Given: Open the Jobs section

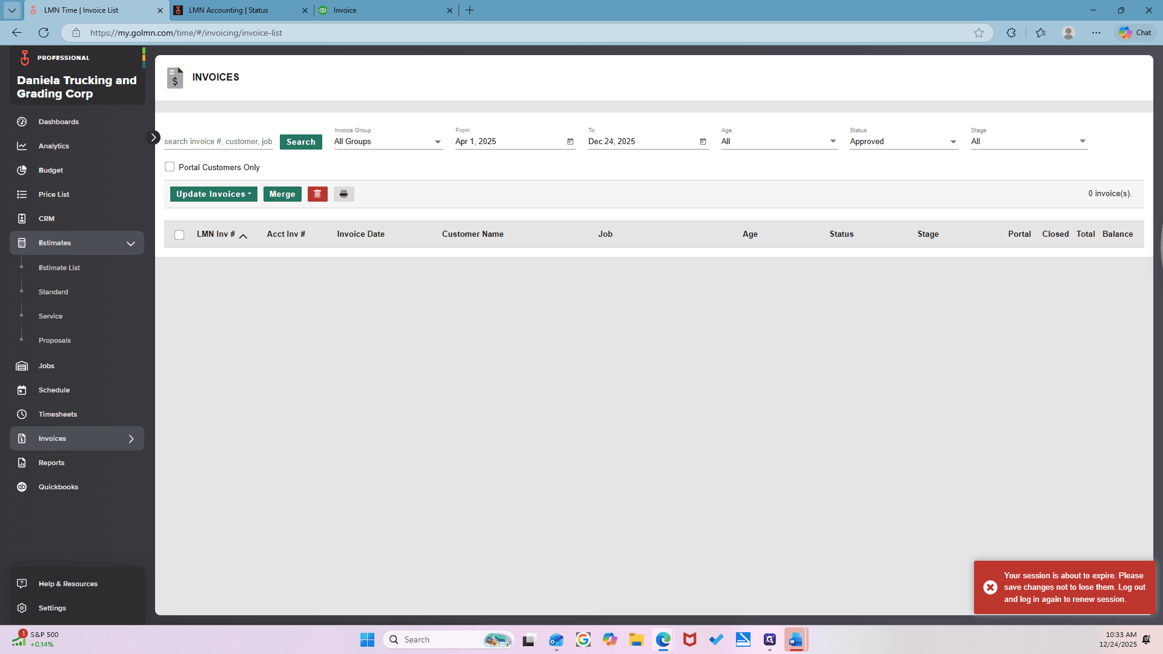Looking at the screenshot, I should tap(47, 366).
